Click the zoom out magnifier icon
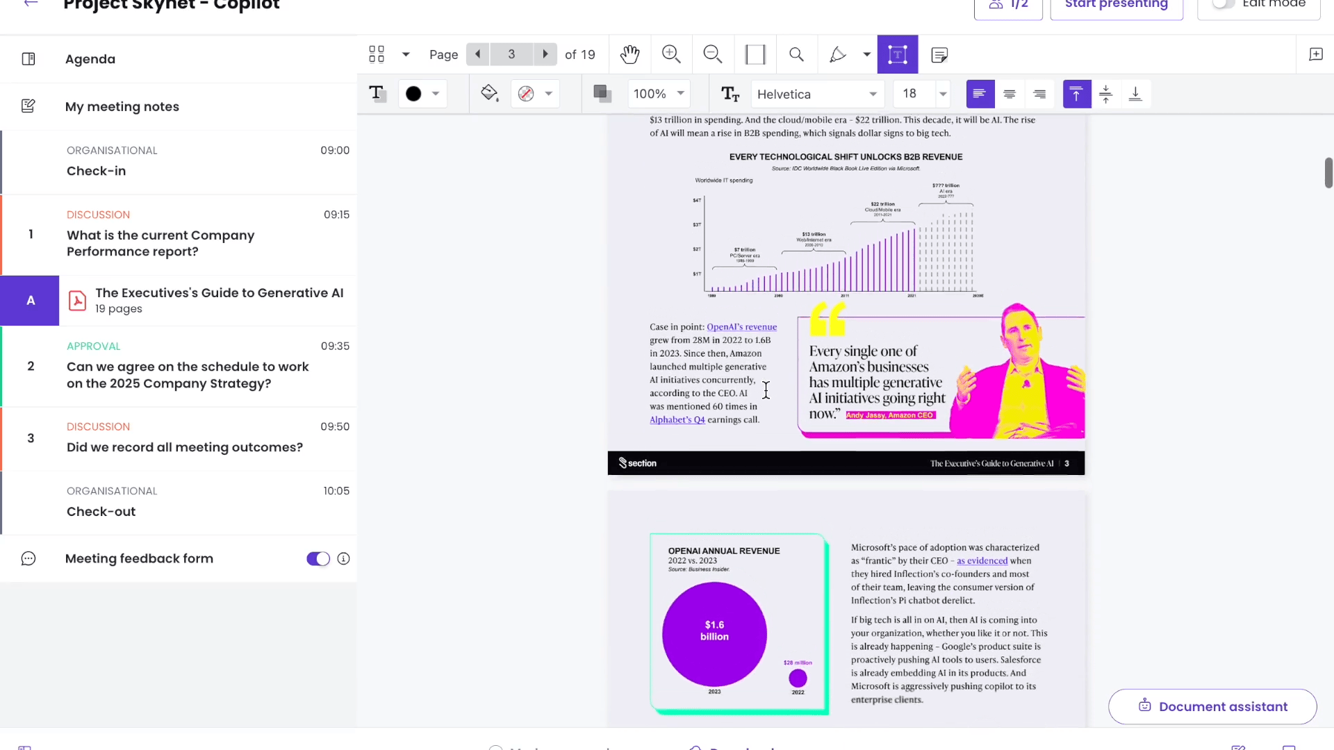 (713, 54)
